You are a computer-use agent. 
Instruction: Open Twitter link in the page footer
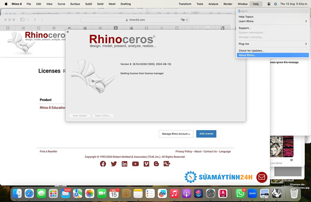(114, 164)
